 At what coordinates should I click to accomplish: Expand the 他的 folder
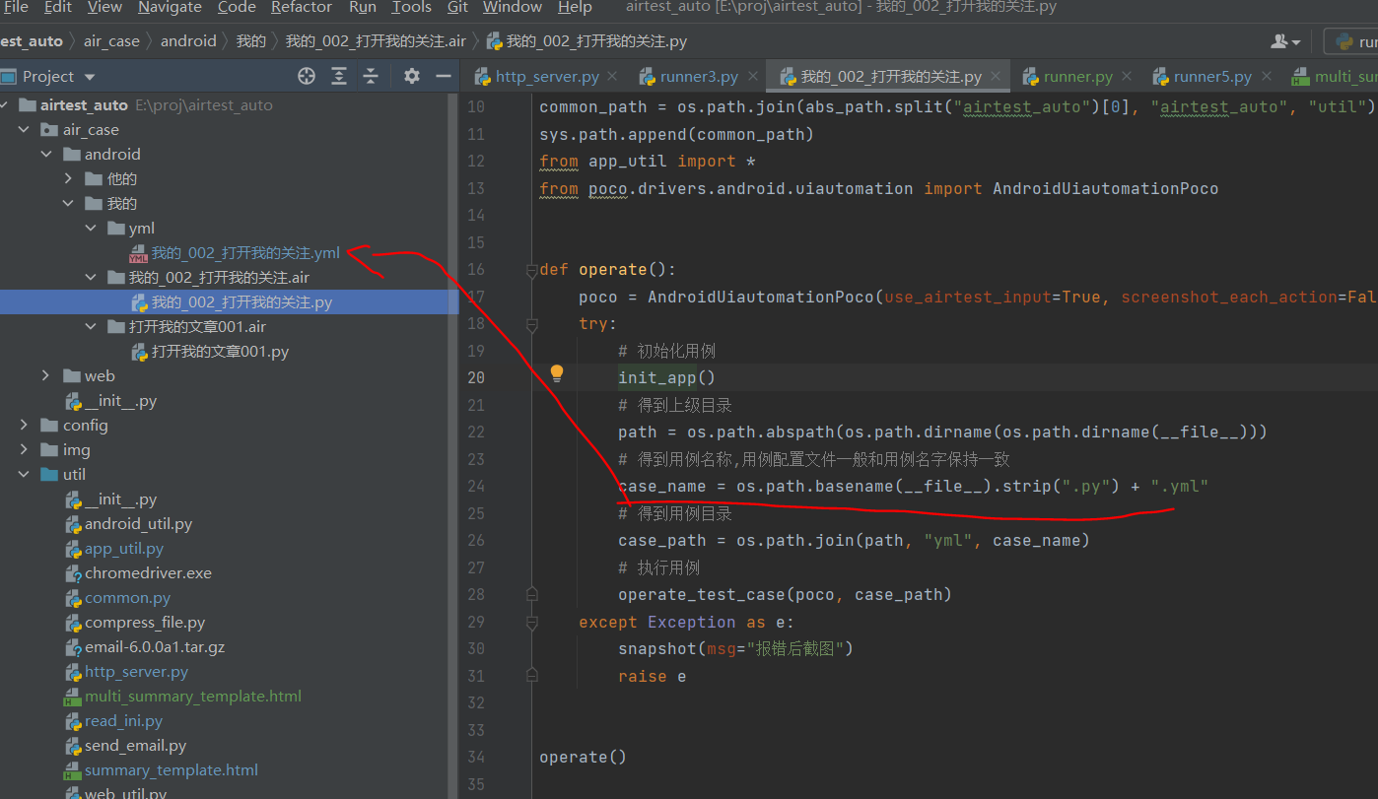[68, 178]
